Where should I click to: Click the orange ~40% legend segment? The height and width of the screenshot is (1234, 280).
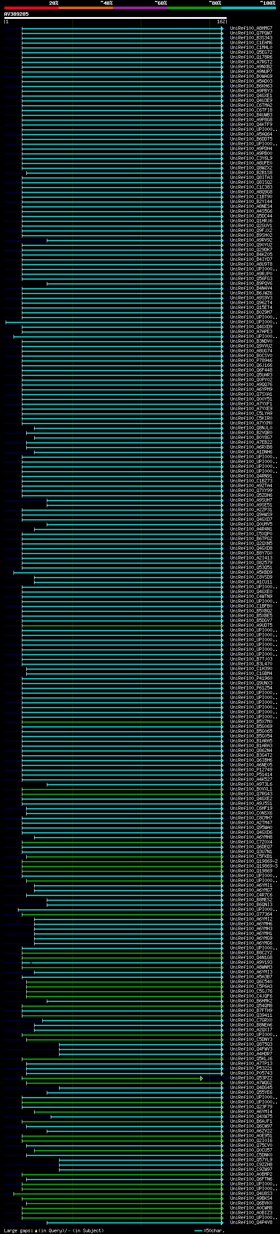pyautogui.click(x=86, y=8)
